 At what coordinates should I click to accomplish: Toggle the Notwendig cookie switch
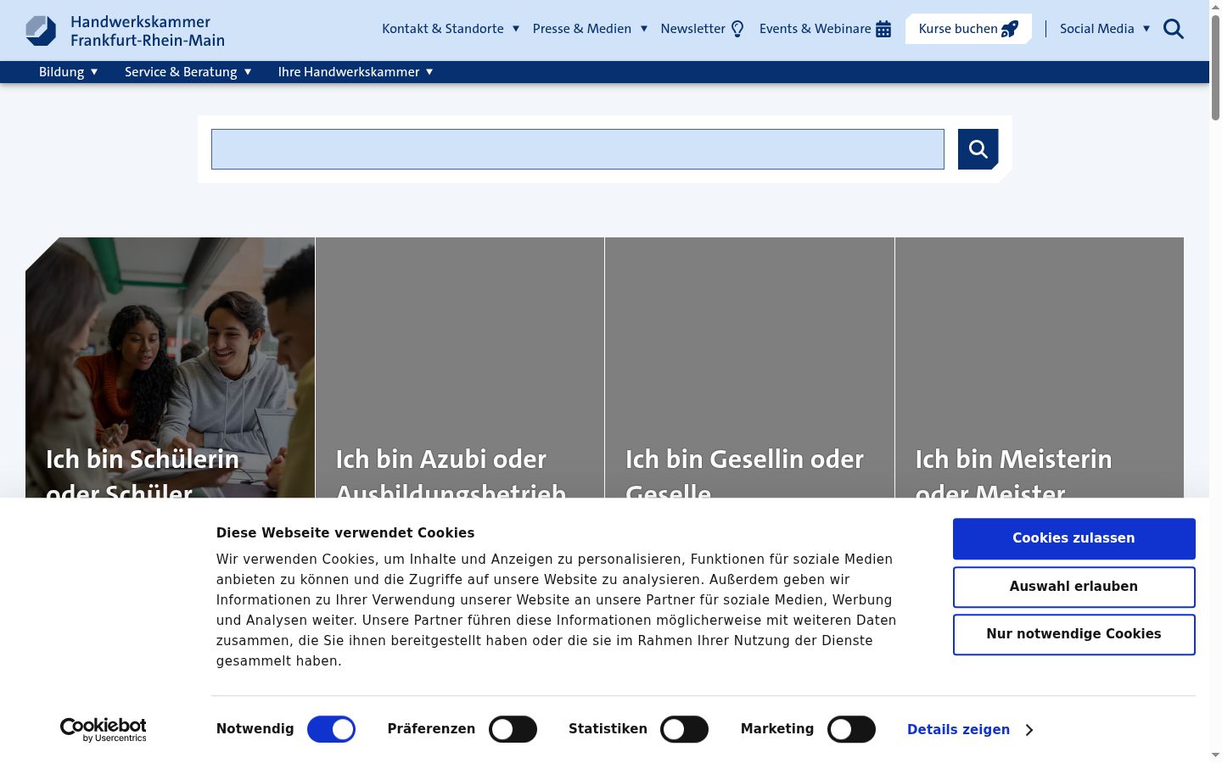[x=331, y=729]
